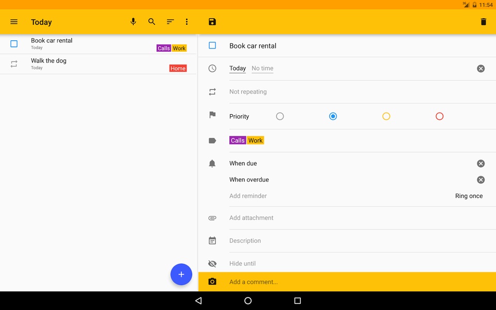
Task: Click the tag label icon
Action: pos(212,141)
